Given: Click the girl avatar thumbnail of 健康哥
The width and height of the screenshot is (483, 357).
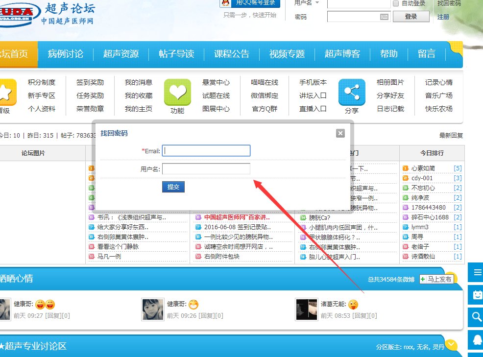Looking at the screenshot, I should click(x=153, y=309).
